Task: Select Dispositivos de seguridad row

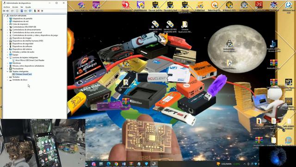Action: click(x=21, y=44)
